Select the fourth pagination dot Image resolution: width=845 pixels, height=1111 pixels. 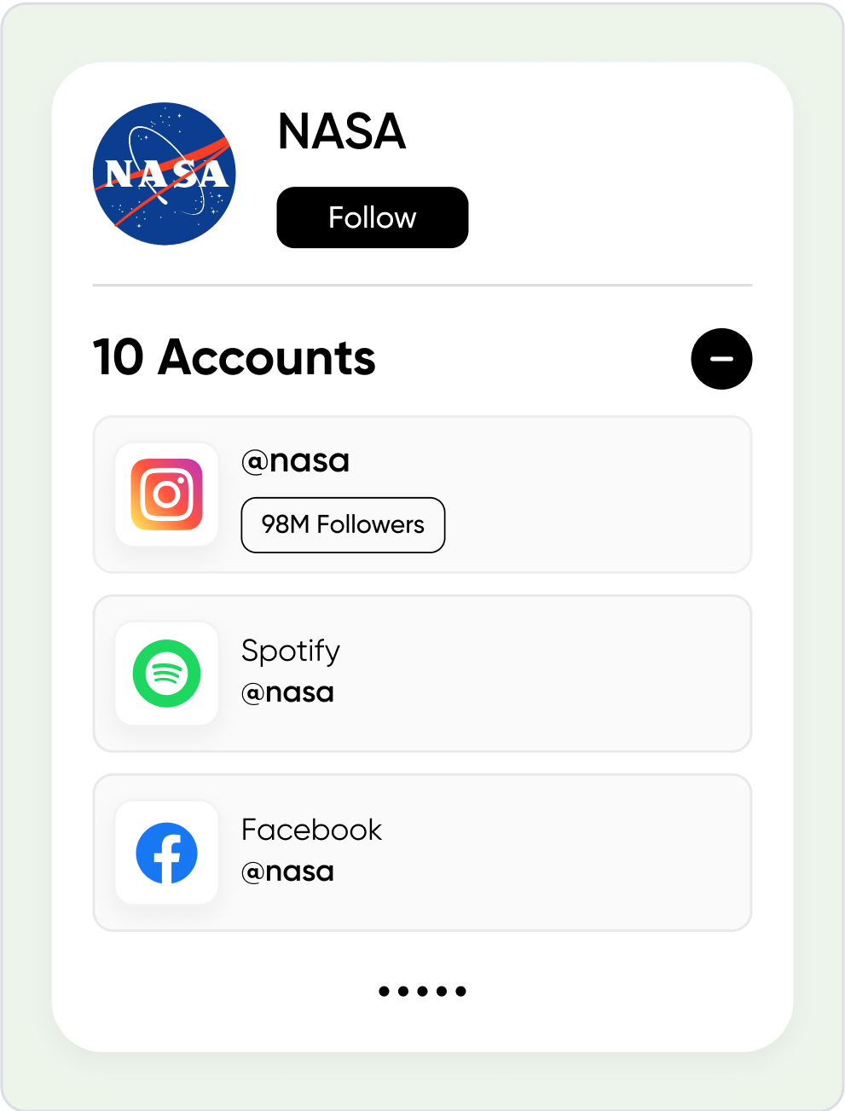click(x=442, y=991)
